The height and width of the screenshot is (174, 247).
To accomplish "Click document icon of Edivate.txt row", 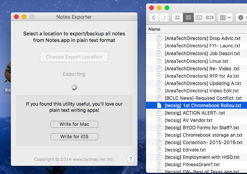I will [159, 150].
